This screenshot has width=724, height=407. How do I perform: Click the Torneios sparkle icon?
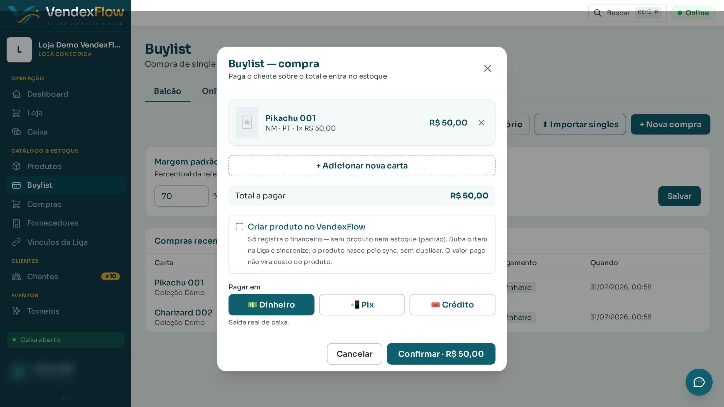click(16, 311)
